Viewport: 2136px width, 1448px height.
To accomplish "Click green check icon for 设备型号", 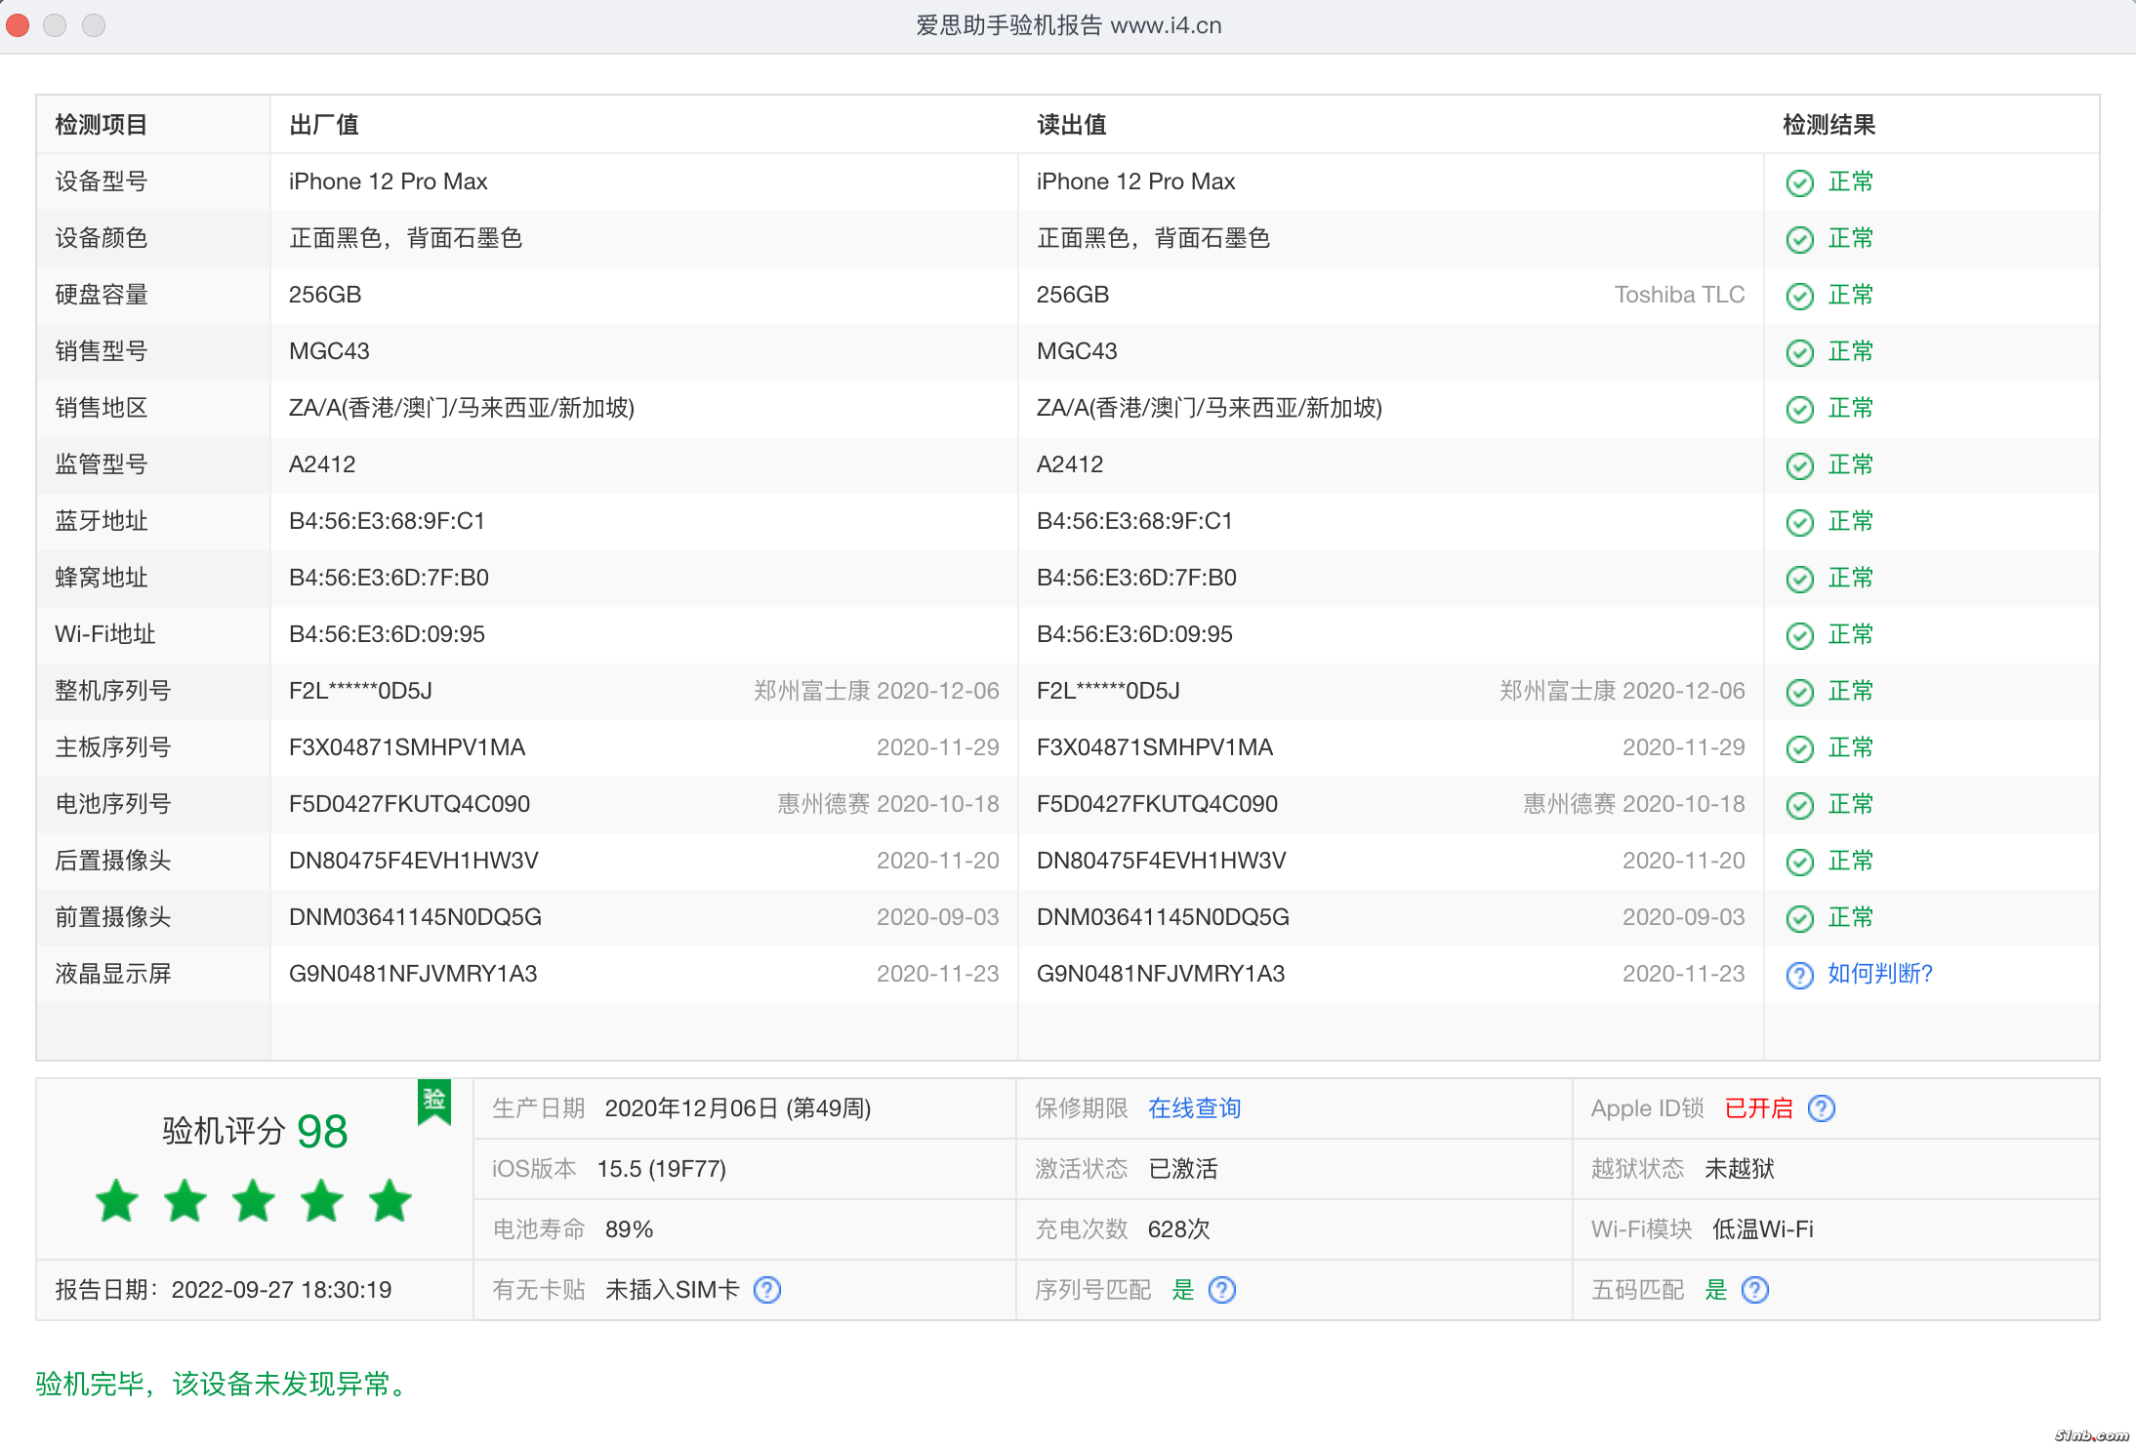I will pos(1799,182).
